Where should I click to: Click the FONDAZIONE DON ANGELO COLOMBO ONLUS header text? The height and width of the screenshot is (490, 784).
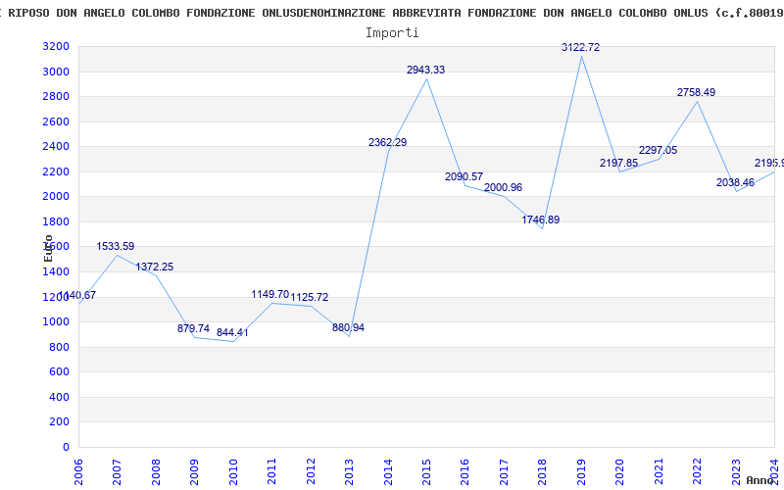[588, 13]
